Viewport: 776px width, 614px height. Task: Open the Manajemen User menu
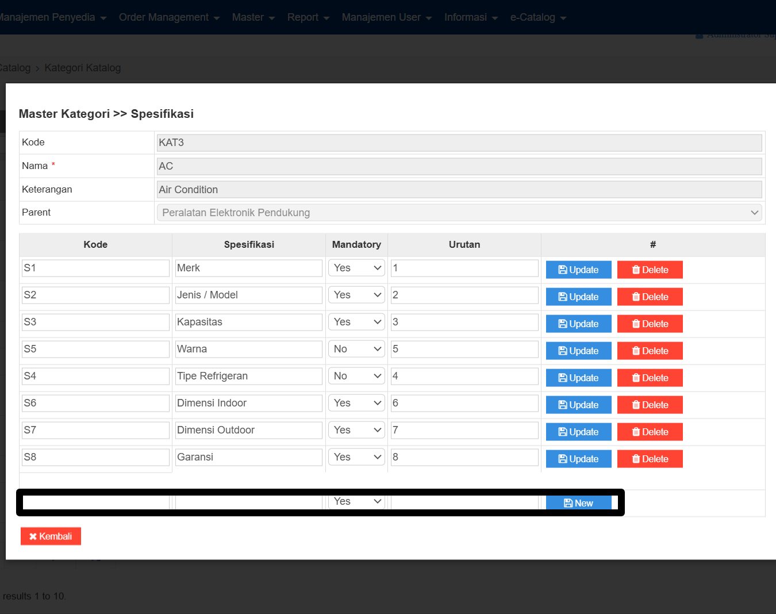[386, 17]
